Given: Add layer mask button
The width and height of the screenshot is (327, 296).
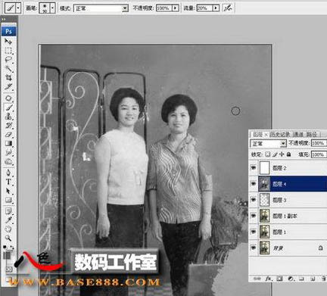Looking at the screenshot, I should (279, 279).
